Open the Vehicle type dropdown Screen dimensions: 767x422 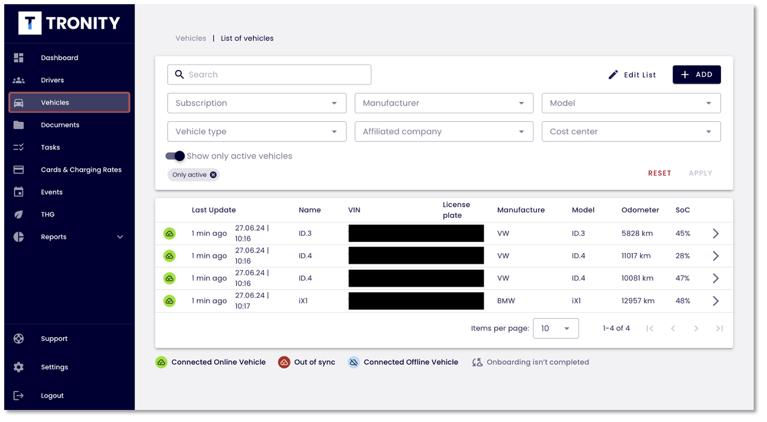(257, 131)
